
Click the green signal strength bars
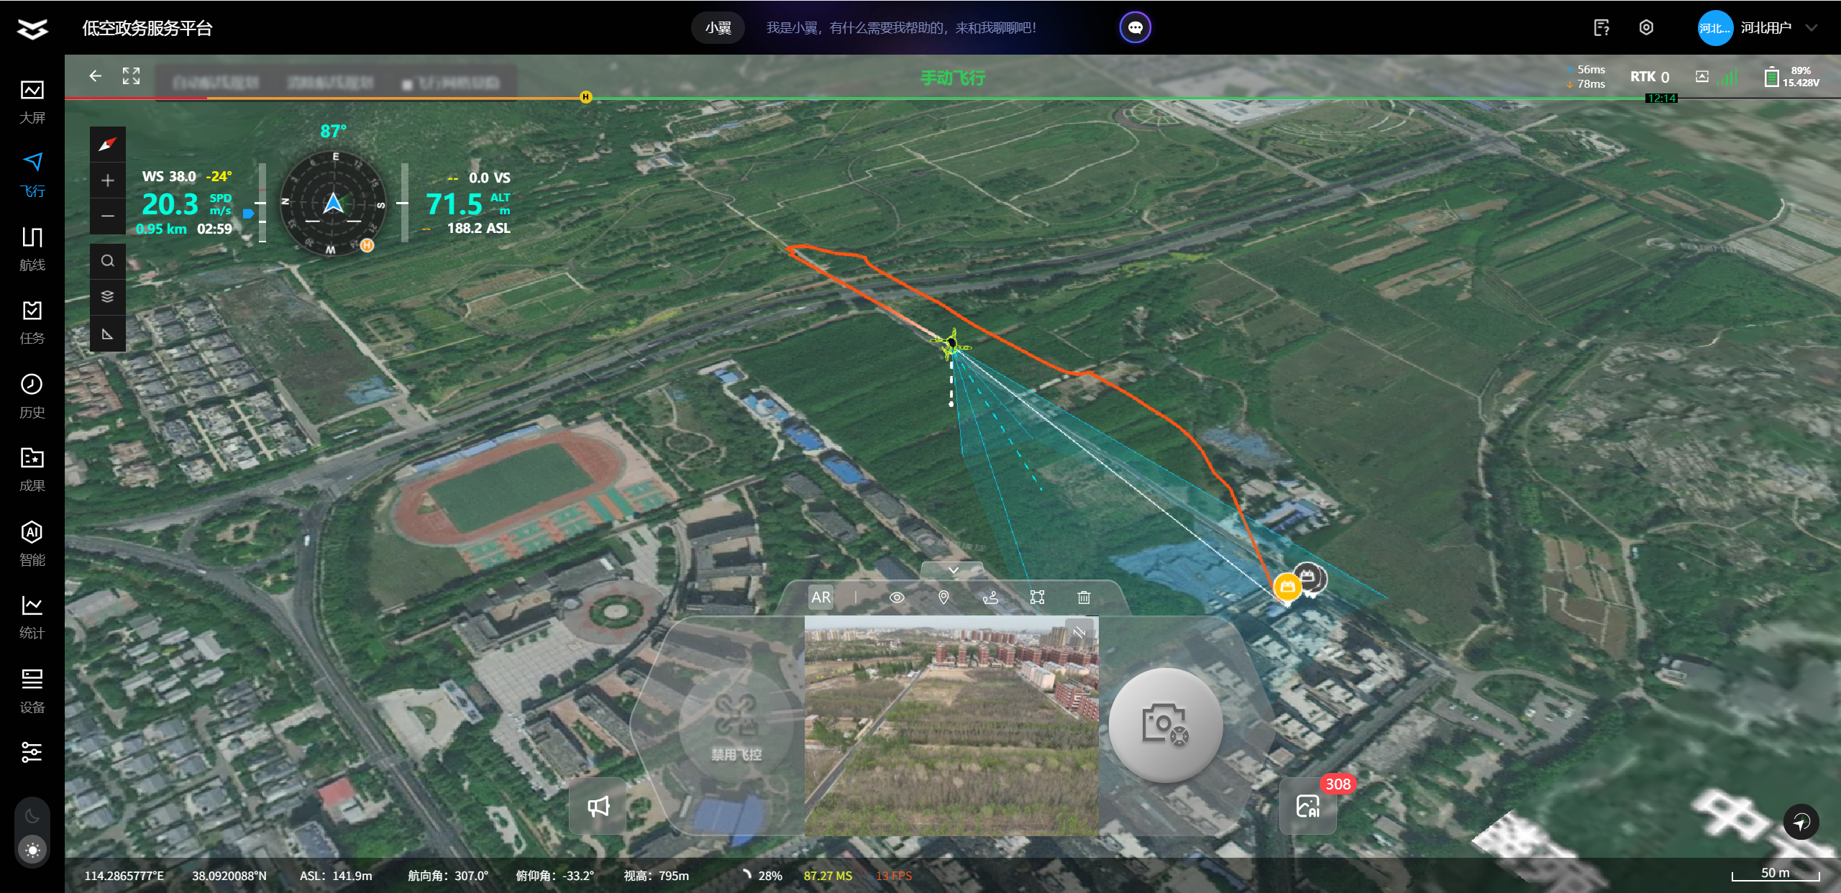click(1727, 76)
